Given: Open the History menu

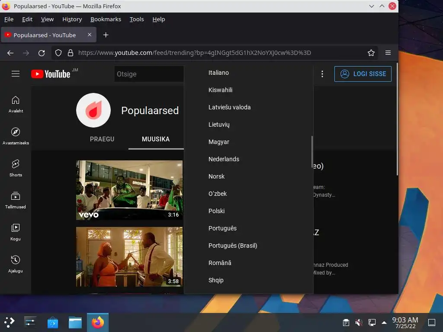Looking at the screenshot, I should 72,19.
